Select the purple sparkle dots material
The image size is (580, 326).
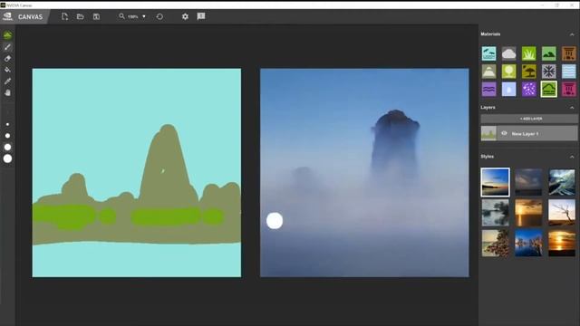(x=529, y=89)
